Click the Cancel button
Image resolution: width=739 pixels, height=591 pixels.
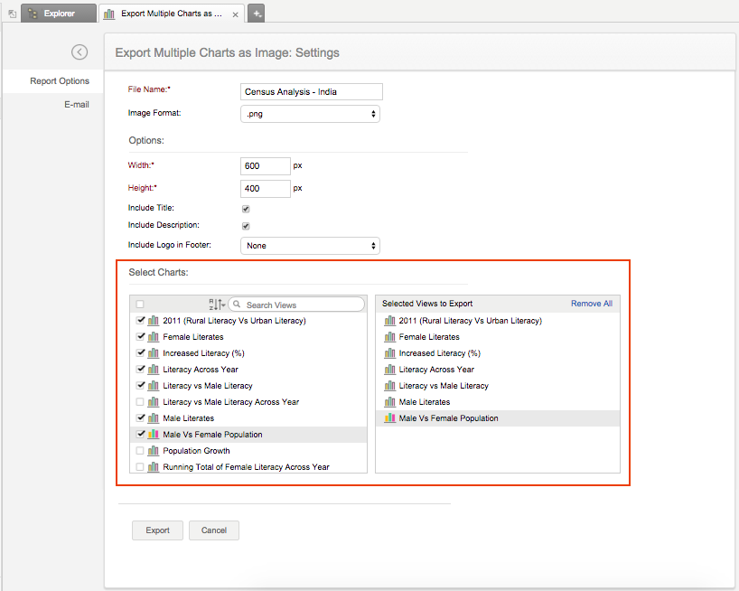pos(213,530)
